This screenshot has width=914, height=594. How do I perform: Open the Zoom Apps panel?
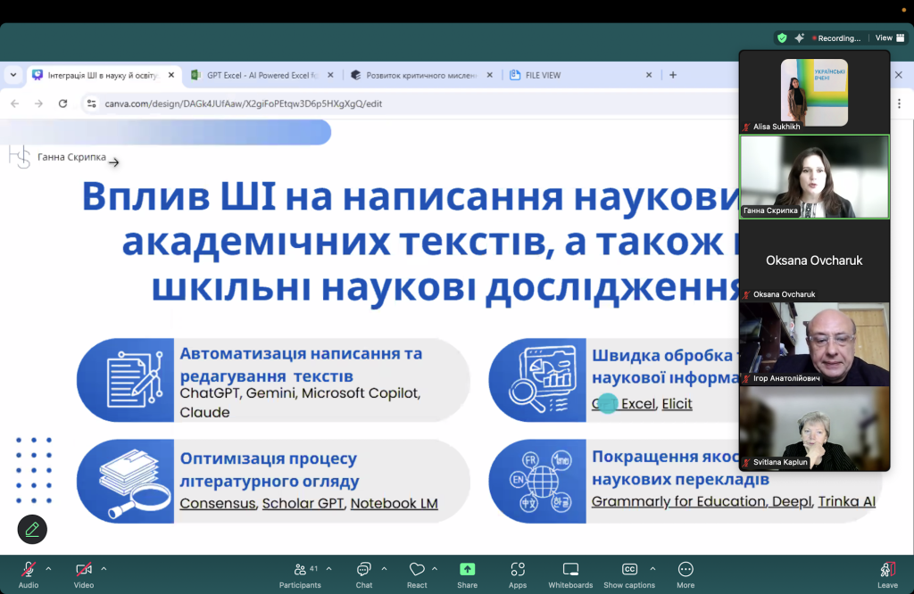pos(518,574)
